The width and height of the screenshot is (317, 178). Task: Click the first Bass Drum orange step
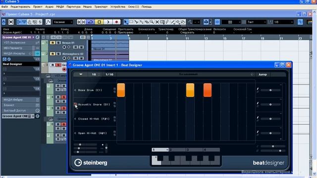tap(121, 90)
